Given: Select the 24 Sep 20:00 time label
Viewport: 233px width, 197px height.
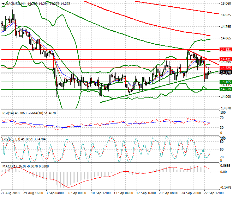Looking at the screenshot, I should tap(191, 193).
